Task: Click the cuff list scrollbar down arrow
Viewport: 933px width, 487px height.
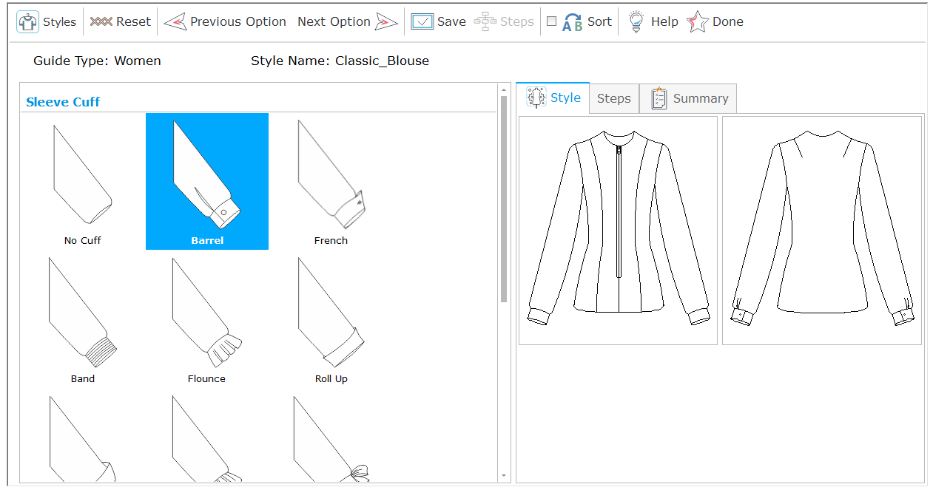Action: [x=504, y=476]
